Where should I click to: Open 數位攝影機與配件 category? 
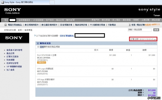49,25
